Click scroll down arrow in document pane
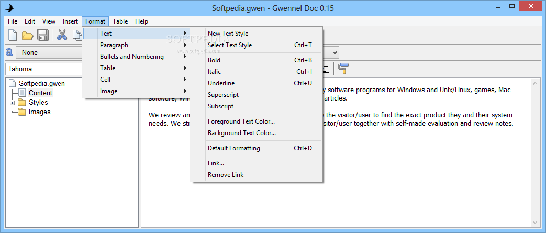 (536, 222)
